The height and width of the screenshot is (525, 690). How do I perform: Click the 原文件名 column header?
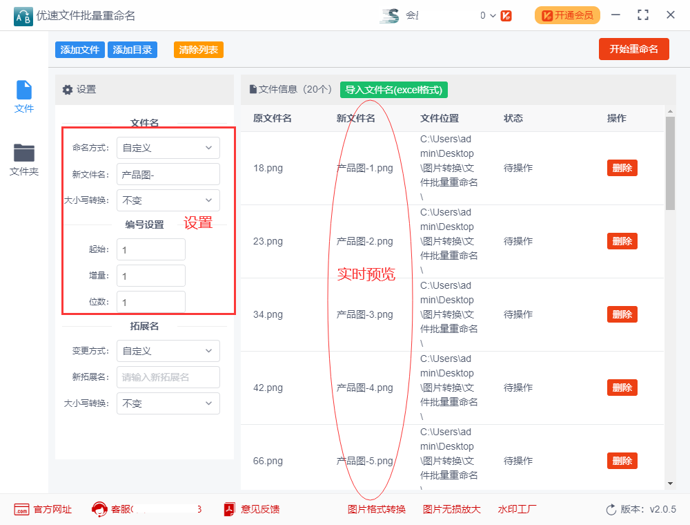[x=273, y=118]
